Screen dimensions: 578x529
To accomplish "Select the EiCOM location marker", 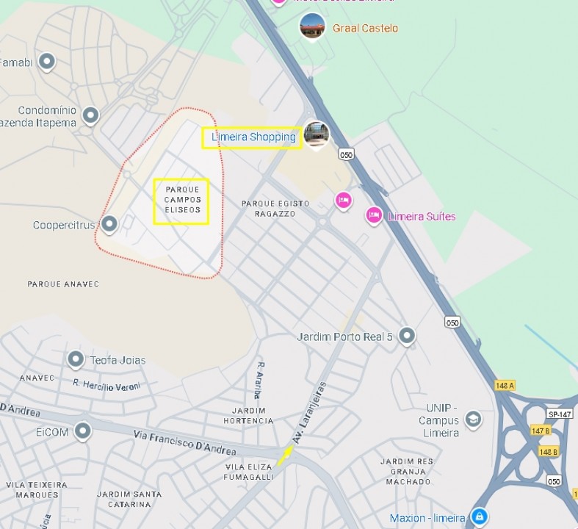I will click(82, 431).
